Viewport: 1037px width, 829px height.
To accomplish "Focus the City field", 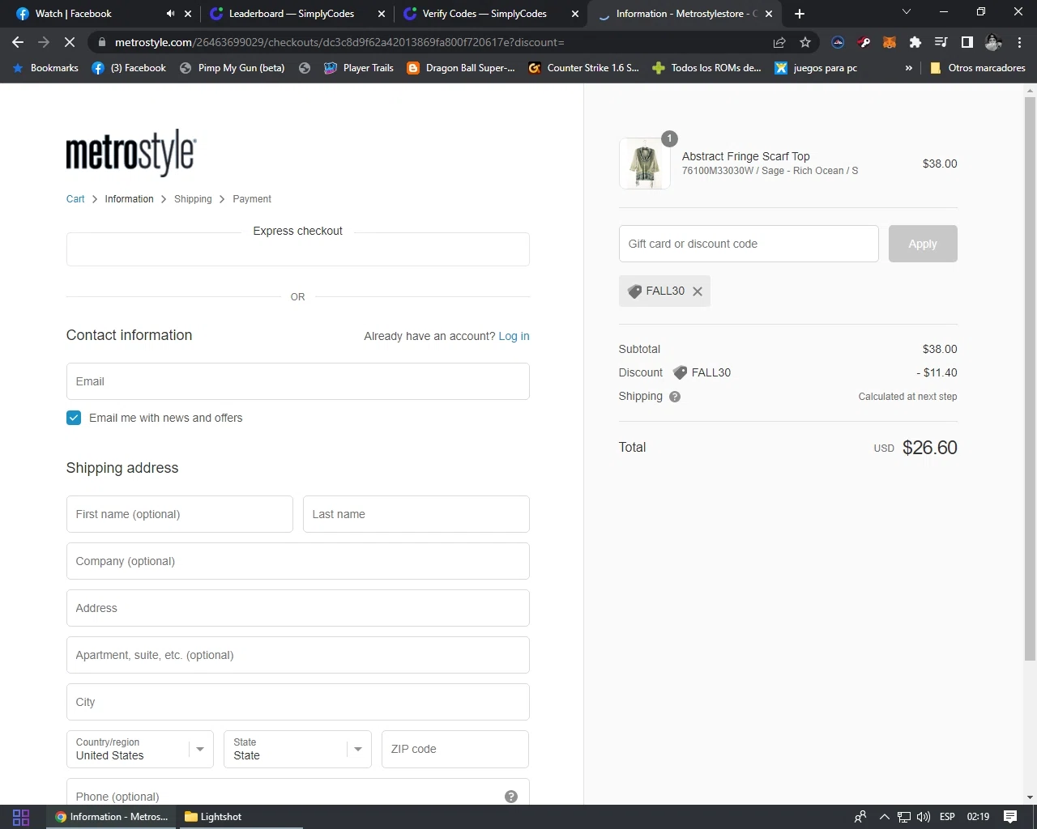I will pyautogui.click(x=298, y=702).
